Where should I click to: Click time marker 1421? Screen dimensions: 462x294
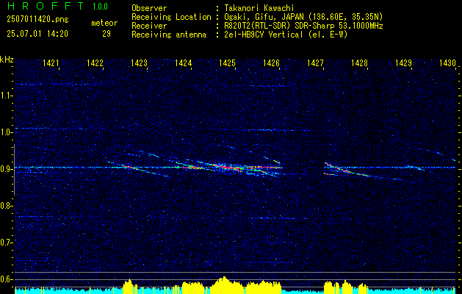(51, 62)
